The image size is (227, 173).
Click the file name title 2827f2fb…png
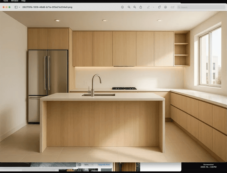coord(47,7)
